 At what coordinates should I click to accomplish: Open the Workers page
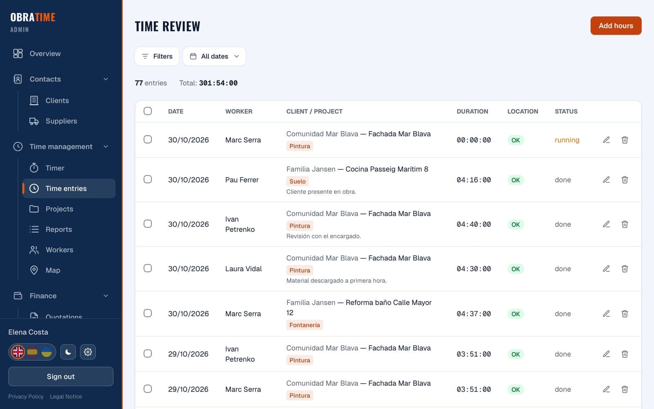click(69, 250)
